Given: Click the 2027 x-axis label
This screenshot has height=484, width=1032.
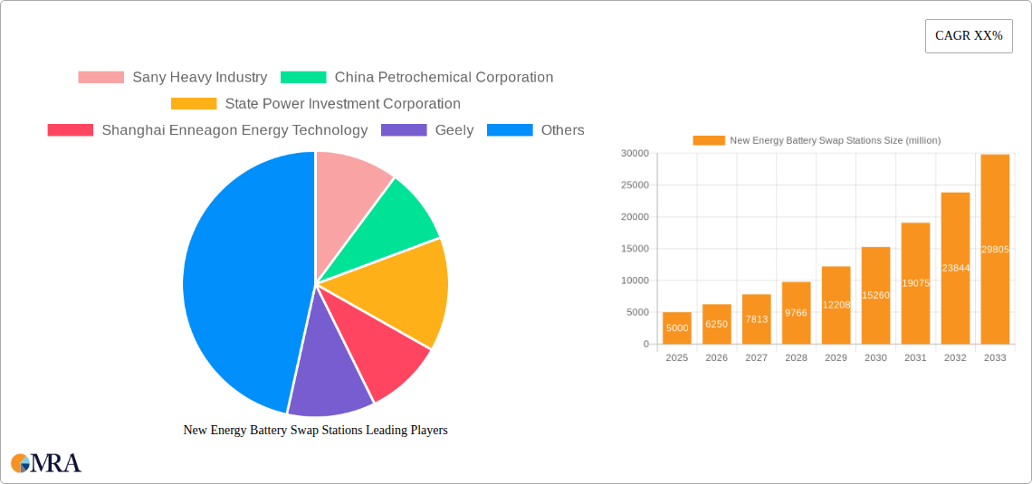Looking at the screenshot, I should pyautogui.click(x=756, y=357).
